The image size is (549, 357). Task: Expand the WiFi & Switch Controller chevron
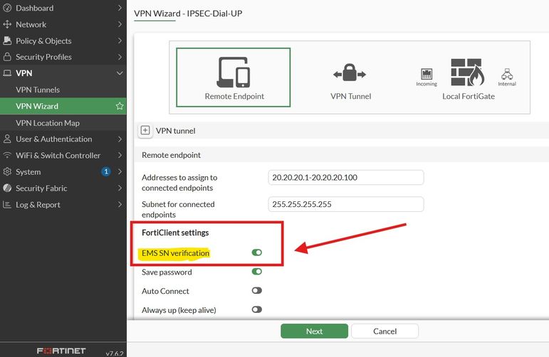click(120, 155)
